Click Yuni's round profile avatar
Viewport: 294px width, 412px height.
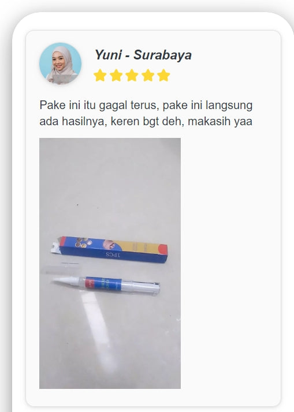click(60, 63)
